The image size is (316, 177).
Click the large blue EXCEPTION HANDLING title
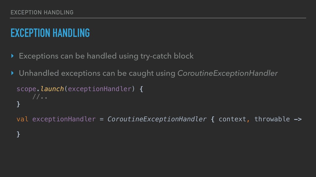click(50, 33)
